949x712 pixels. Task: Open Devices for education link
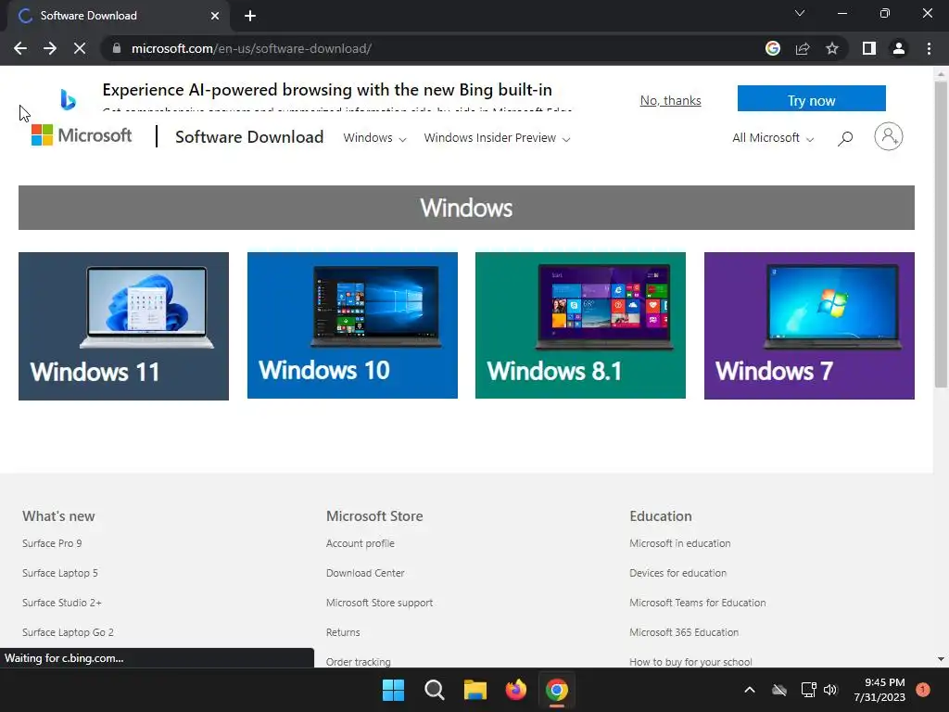pos(677,573)
